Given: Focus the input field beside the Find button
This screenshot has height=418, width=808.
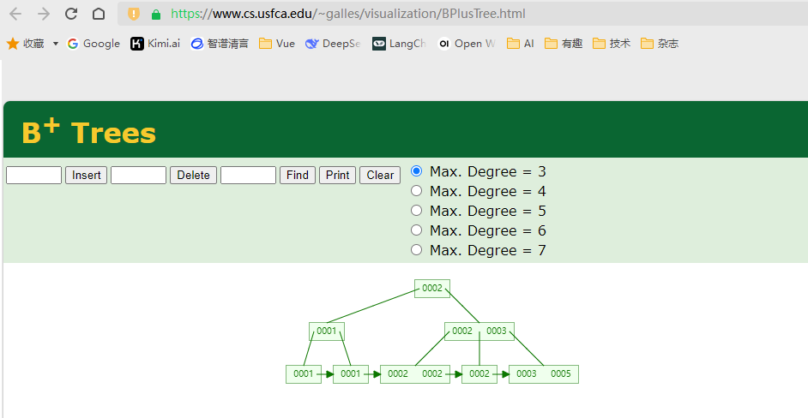Looking at the screenshot, I should pos(249,175).
